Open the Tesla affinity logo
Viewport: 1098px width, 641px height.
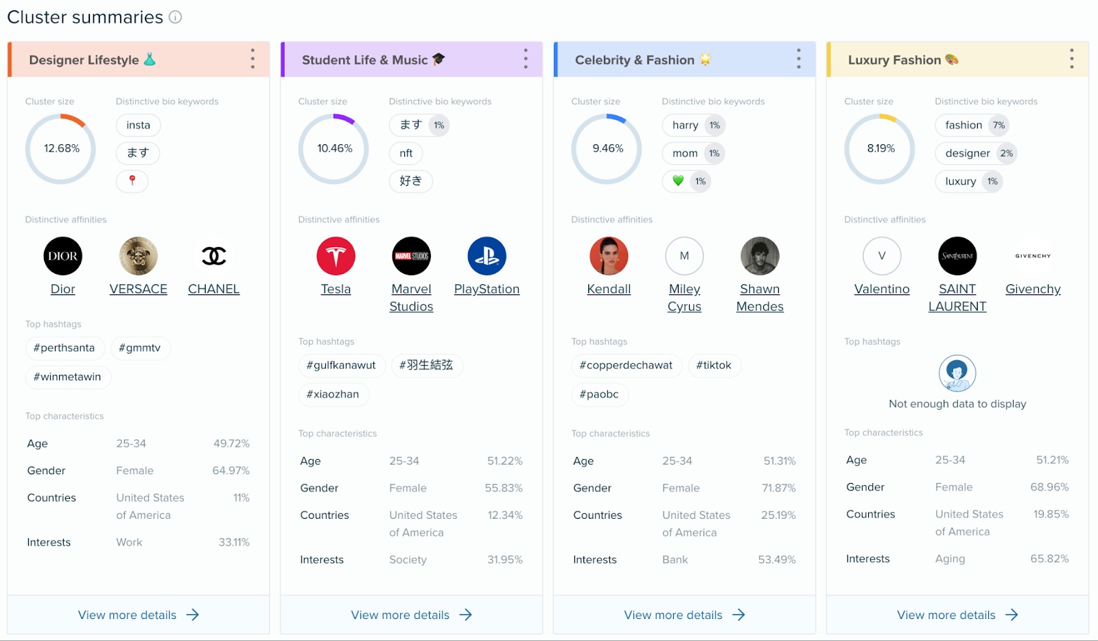336,255
